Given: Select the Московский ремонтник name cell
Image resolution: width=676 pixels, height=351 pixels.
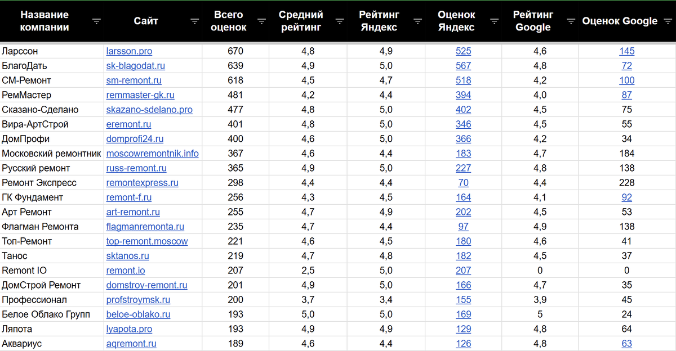Looking at the screenshot, I should [x=52, y=154].
